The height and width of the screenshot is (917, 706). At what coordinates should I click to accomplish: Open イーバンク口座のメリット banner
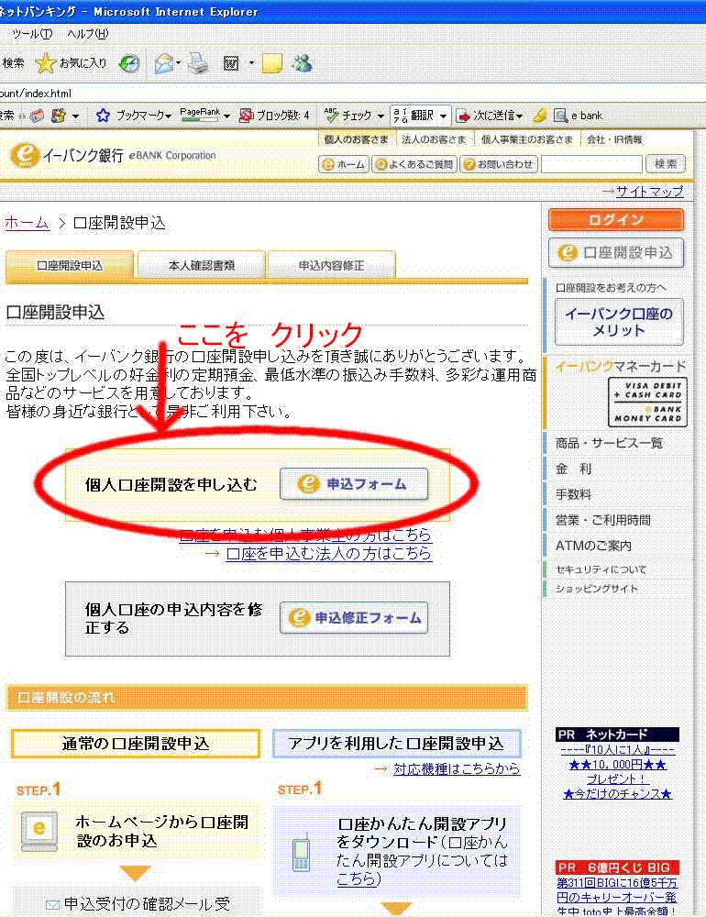(619, 322)
